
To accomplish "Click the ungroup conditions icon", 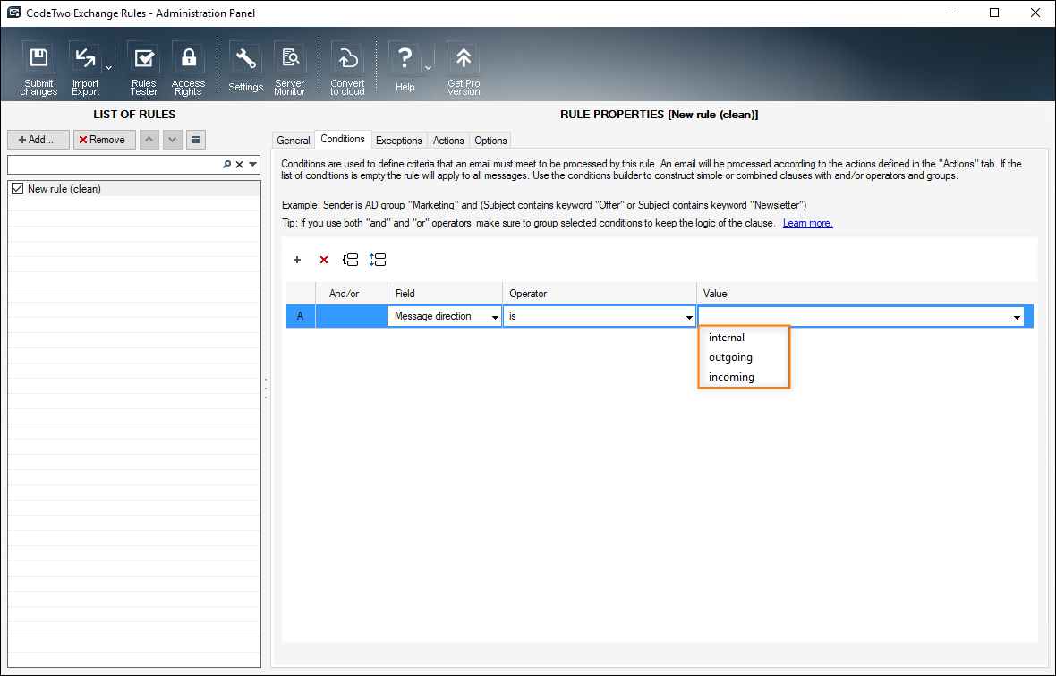I will tap(378, 260).
